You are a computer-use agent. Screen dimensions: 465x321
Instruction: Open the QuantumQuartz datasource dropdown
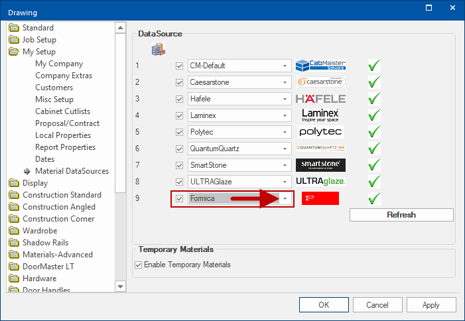(285, 149)
